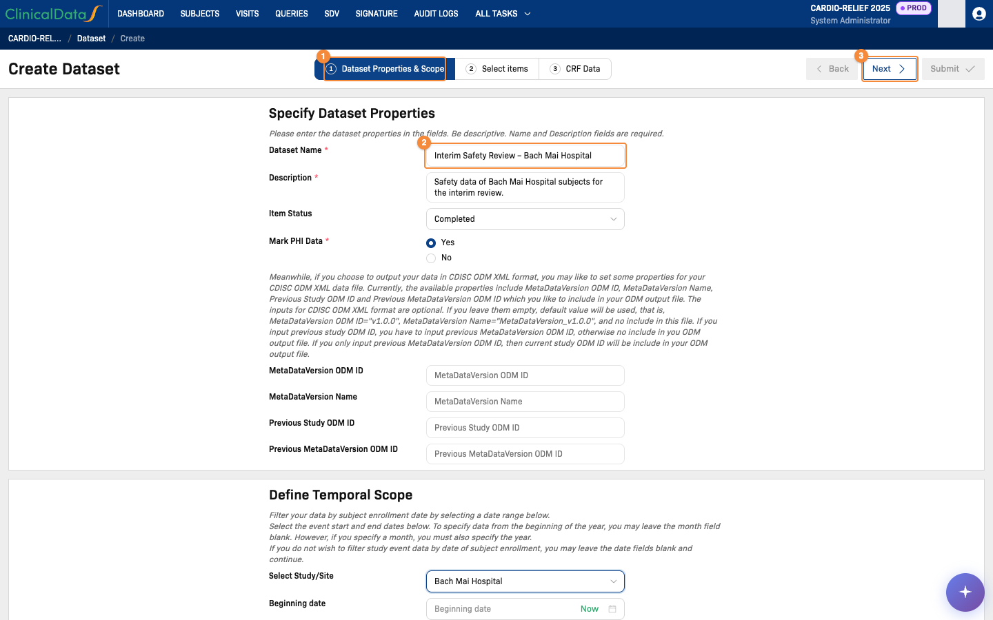Click into the Description text area

point(525,187)
